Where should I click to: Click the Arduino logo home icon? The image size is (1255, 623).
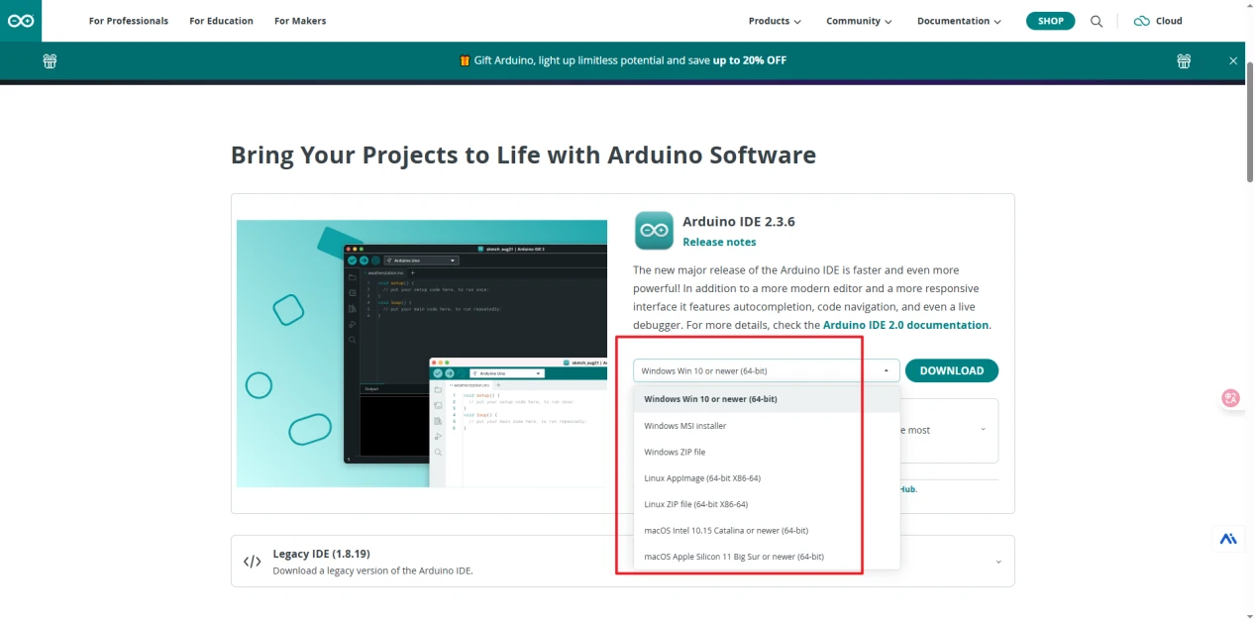(21, 21)
